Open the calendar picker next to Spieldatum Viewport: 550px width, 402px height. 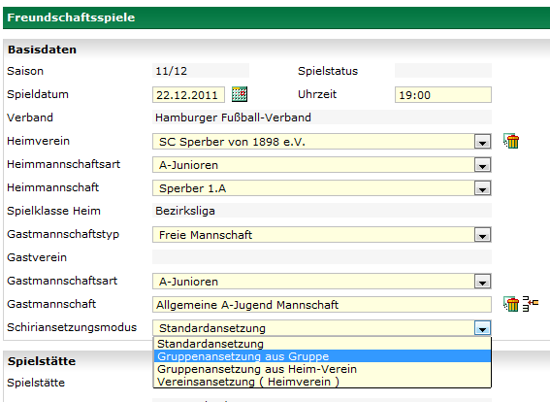tap(240, 94)
